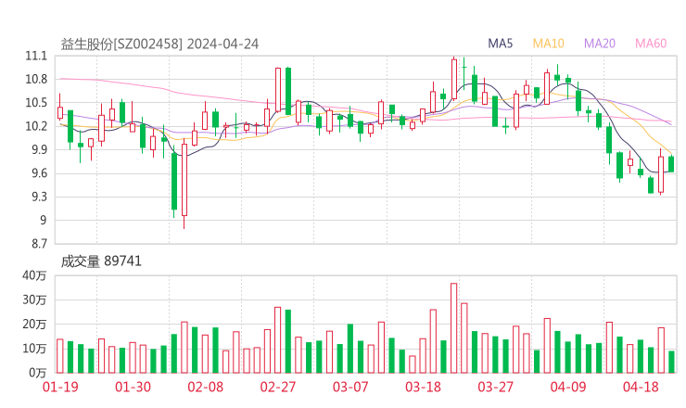Click the tallest red volume bar near 03-27
Viewport: 686px width, 408px height.
pyautogui.click(x=453, y=328)
